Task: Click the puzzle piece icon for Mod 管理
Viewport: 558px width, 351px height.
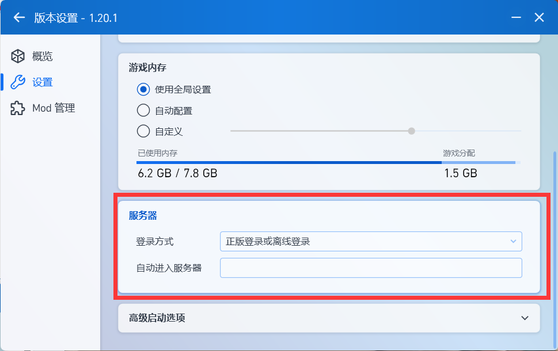Action: point(18,108)
